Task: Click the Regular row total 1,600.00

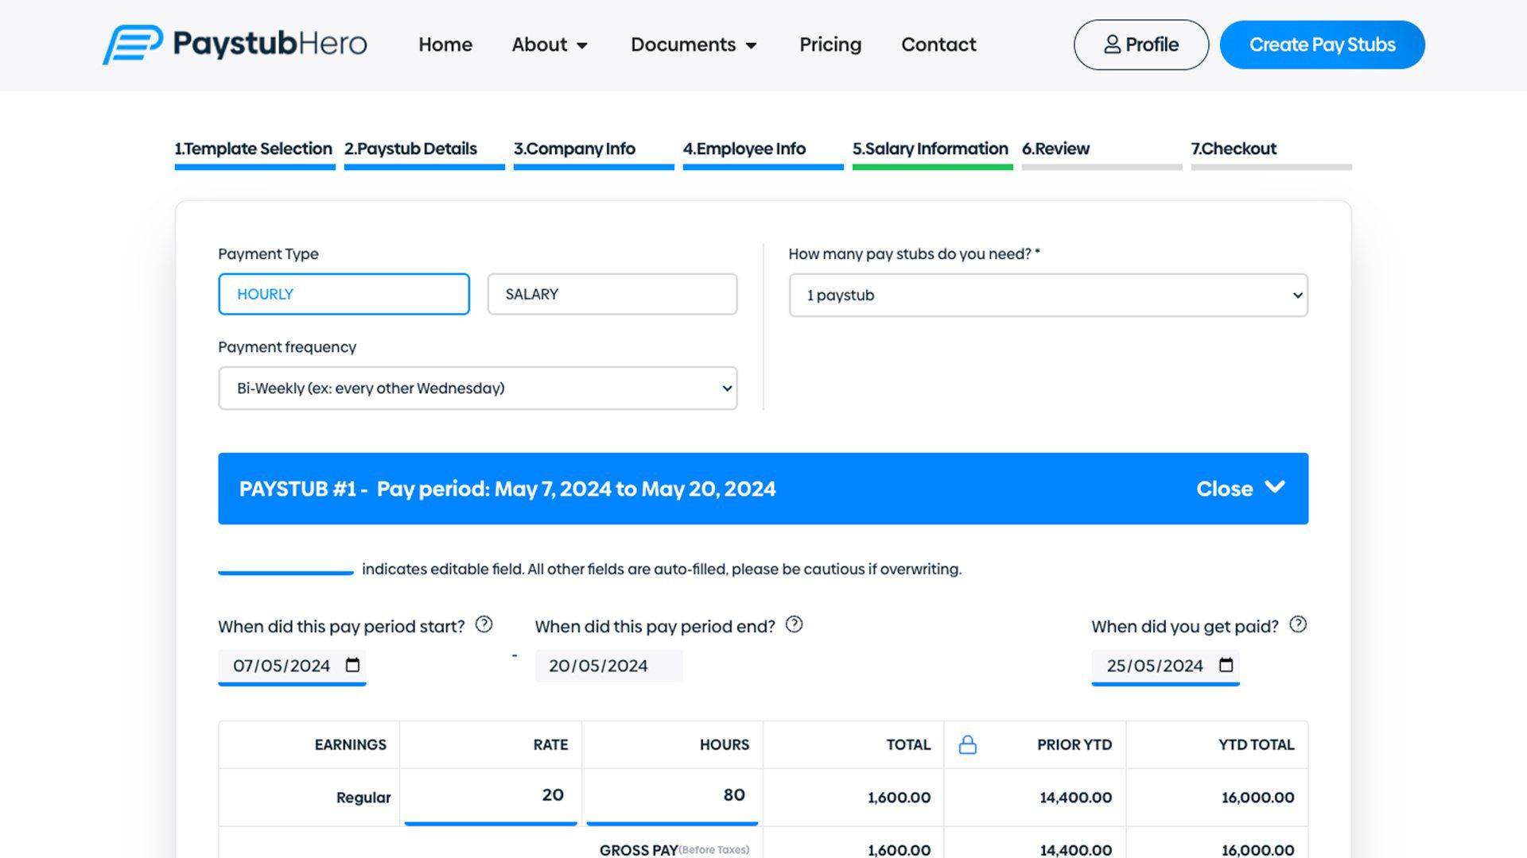Action: [x=899, y=798]
